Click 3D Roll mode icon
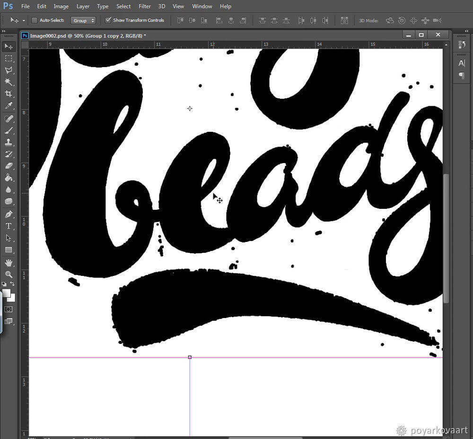This screenshot has height=439, width=473. 402,20
